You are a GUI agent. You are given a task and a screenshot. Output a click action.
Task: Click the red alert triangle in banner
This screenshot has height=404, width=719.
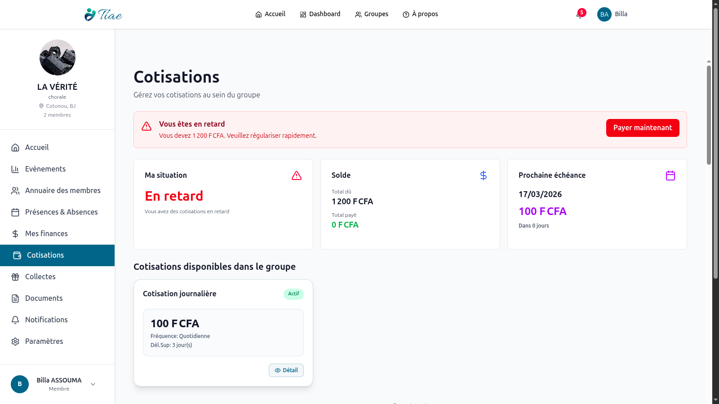[x=146, y=127]
